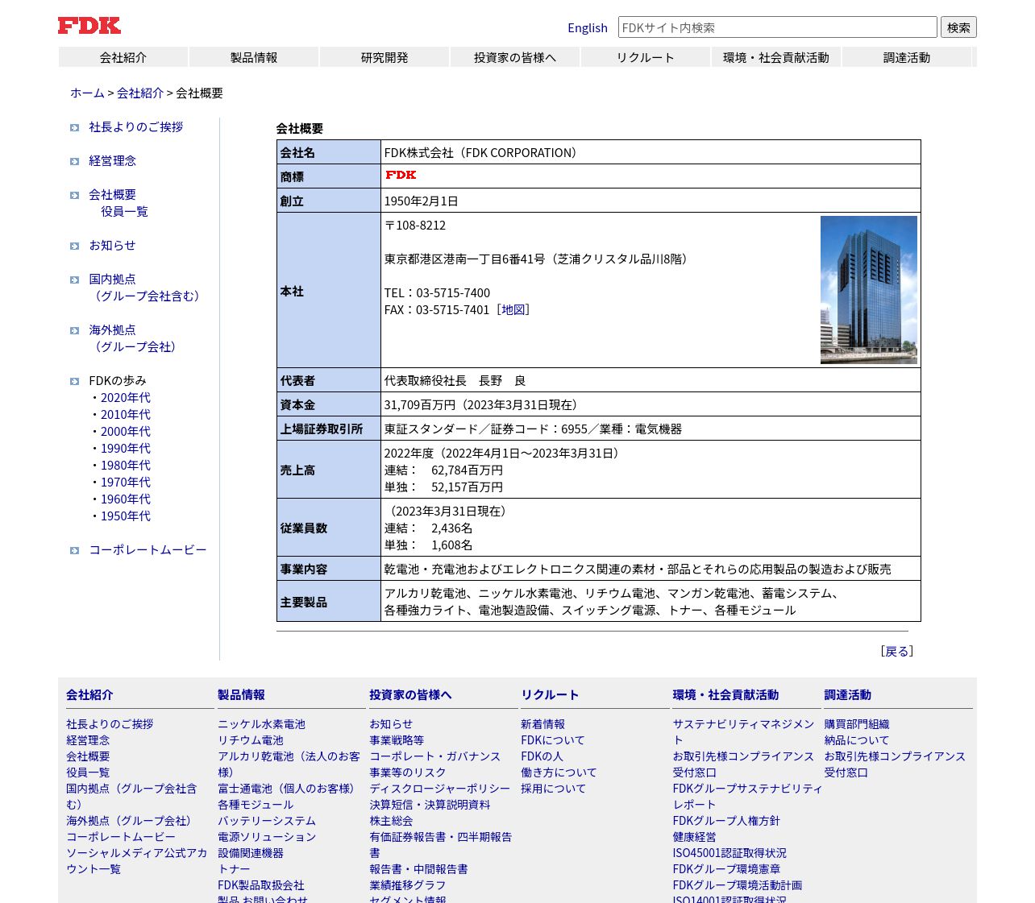
Task: Open コーポレートムービー in the sidebar
Action: click(148, 550)
